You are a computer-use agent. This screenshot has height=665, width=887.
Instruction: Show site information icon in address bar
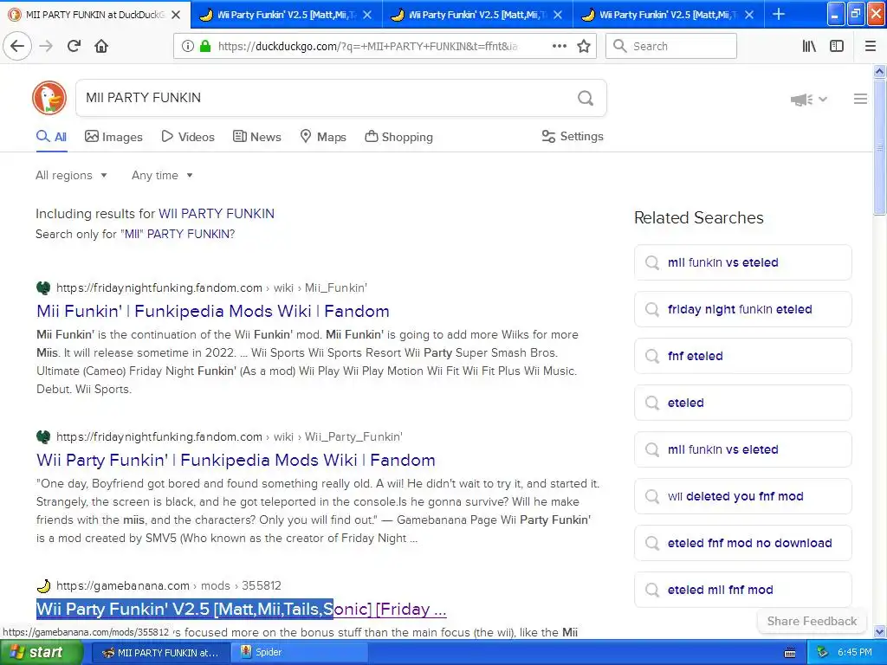click(188, 46)
